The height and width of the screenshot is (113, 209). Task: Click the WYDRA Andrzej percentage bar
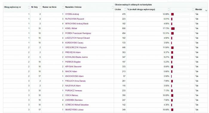(173, 14)
